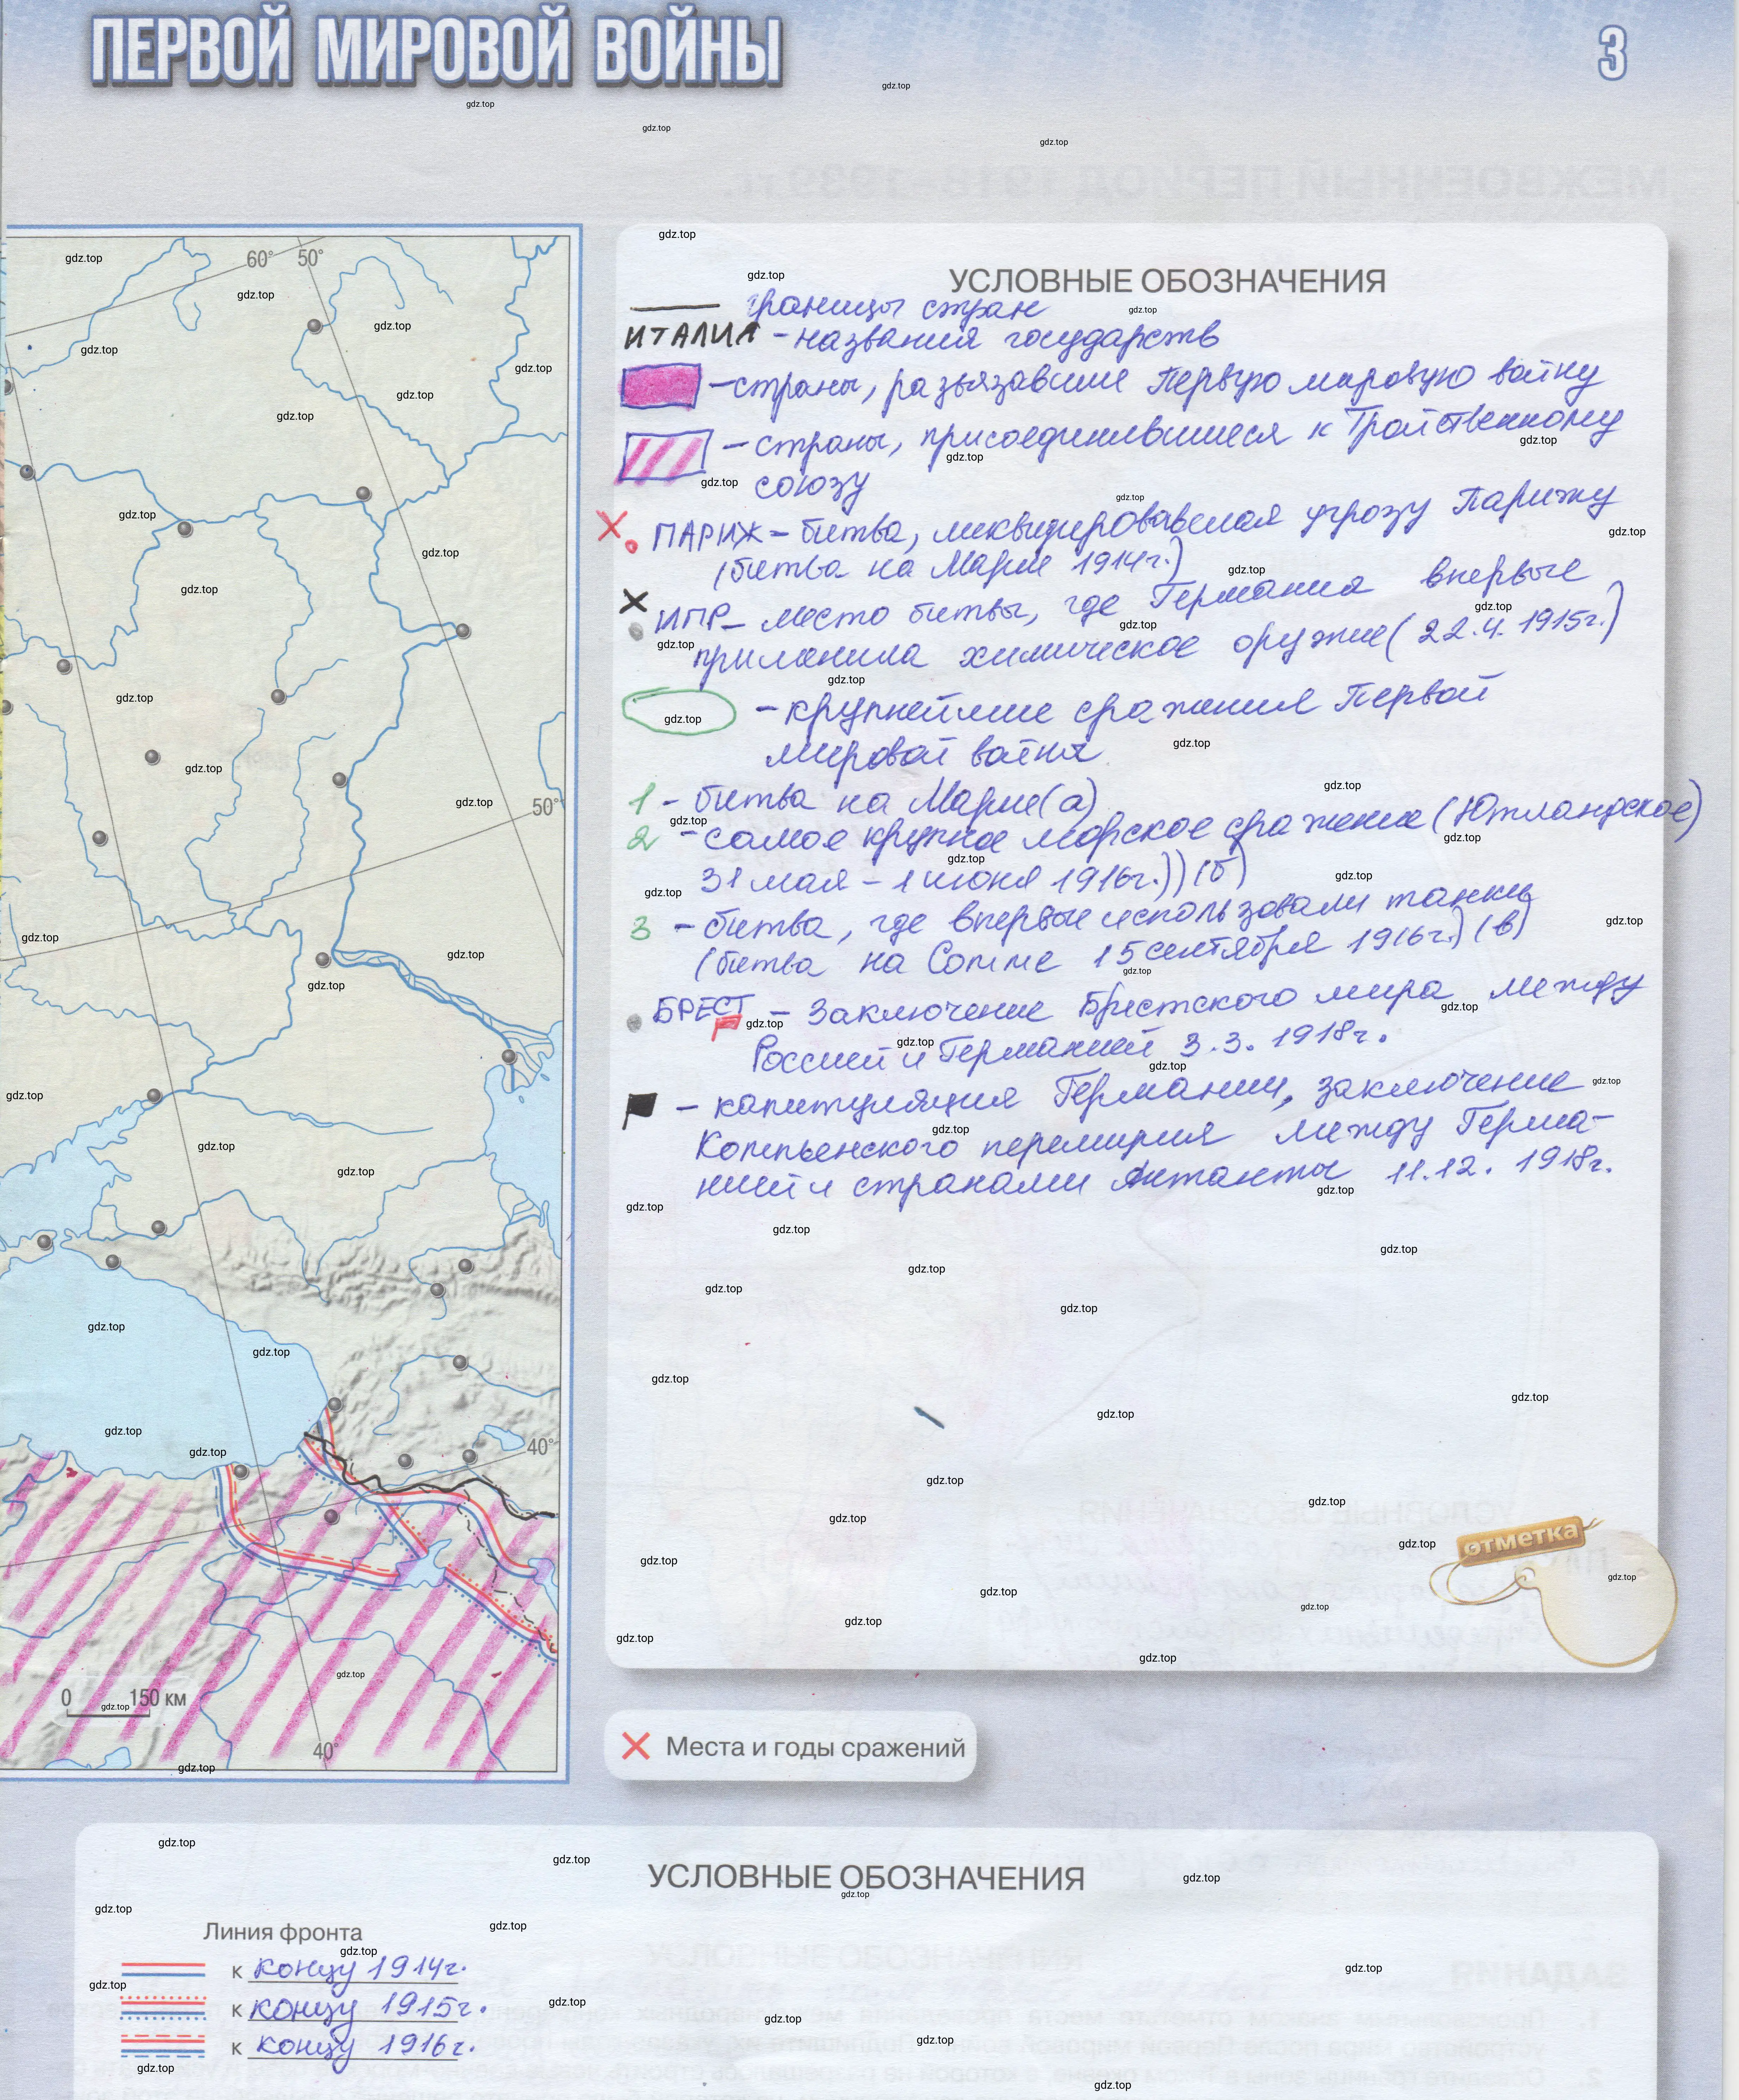Click the 60° label at map top
Viewport: 1739px width, 2100px height.
[260, 260]
